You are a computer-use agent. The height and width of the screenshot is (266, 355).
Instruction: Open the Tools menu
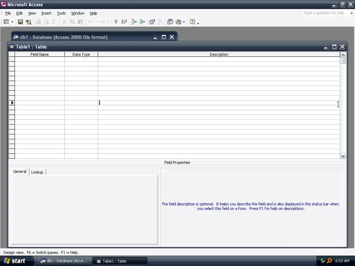click(61, 14)
